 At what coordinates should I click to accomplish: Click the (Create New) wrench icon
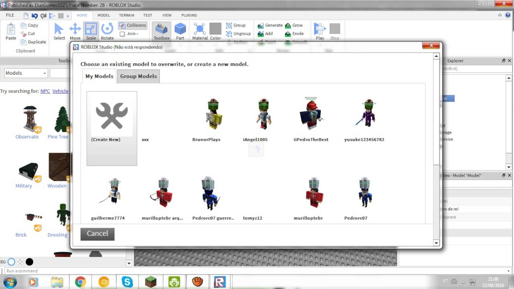pyautogui.click(x=112, y=115)
